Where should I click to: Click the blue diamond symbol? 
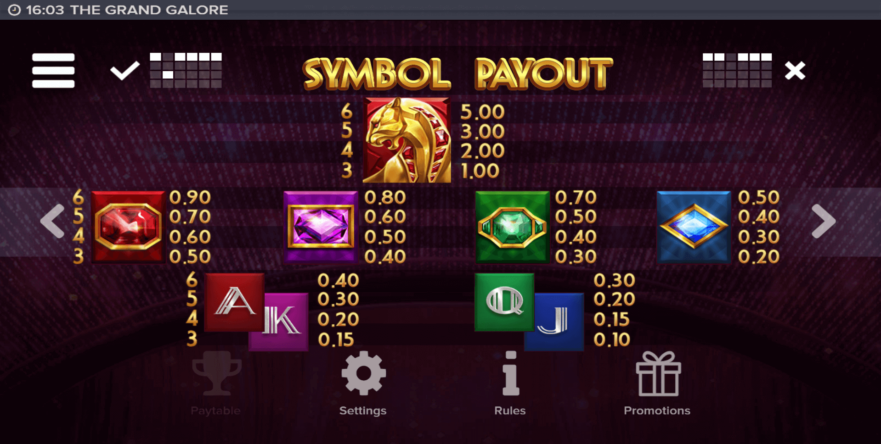(694, 227)
